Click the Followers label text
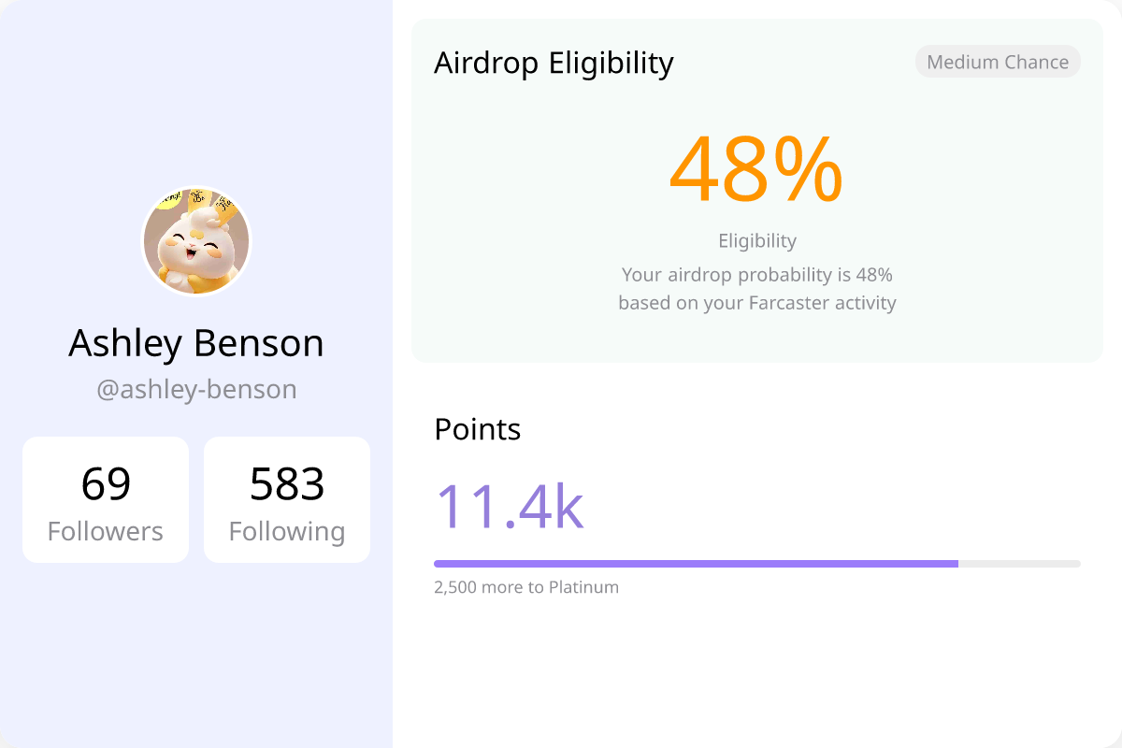Screen dimensions: 1122x748 (106, 531)
